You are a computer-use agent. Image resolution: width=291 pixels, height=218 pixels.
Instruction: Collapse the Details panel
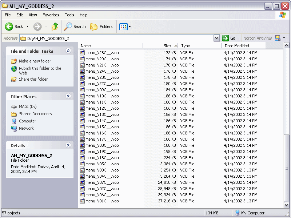click(68, 146)
